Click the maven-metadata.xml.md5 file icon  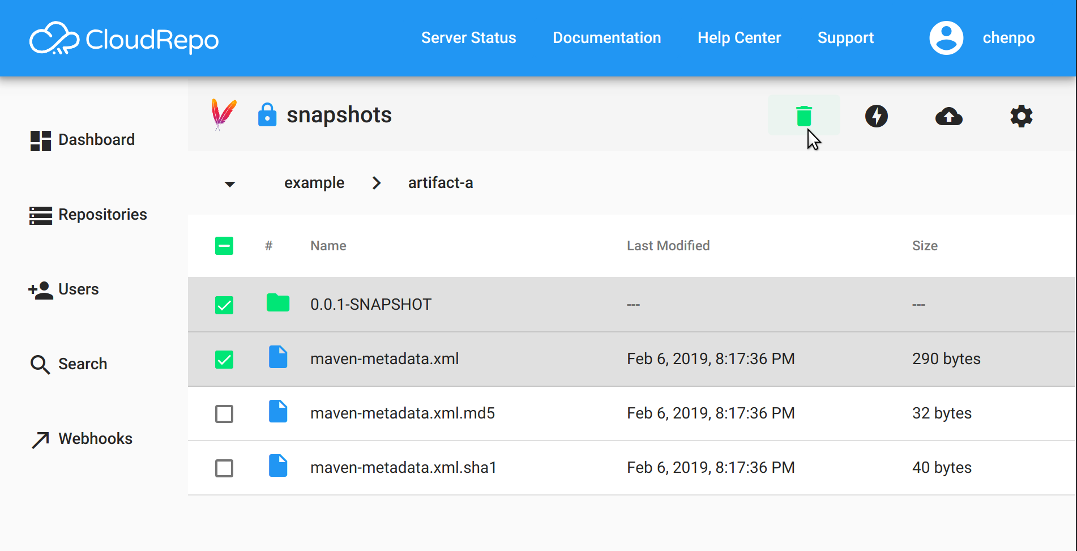point(278,412)
